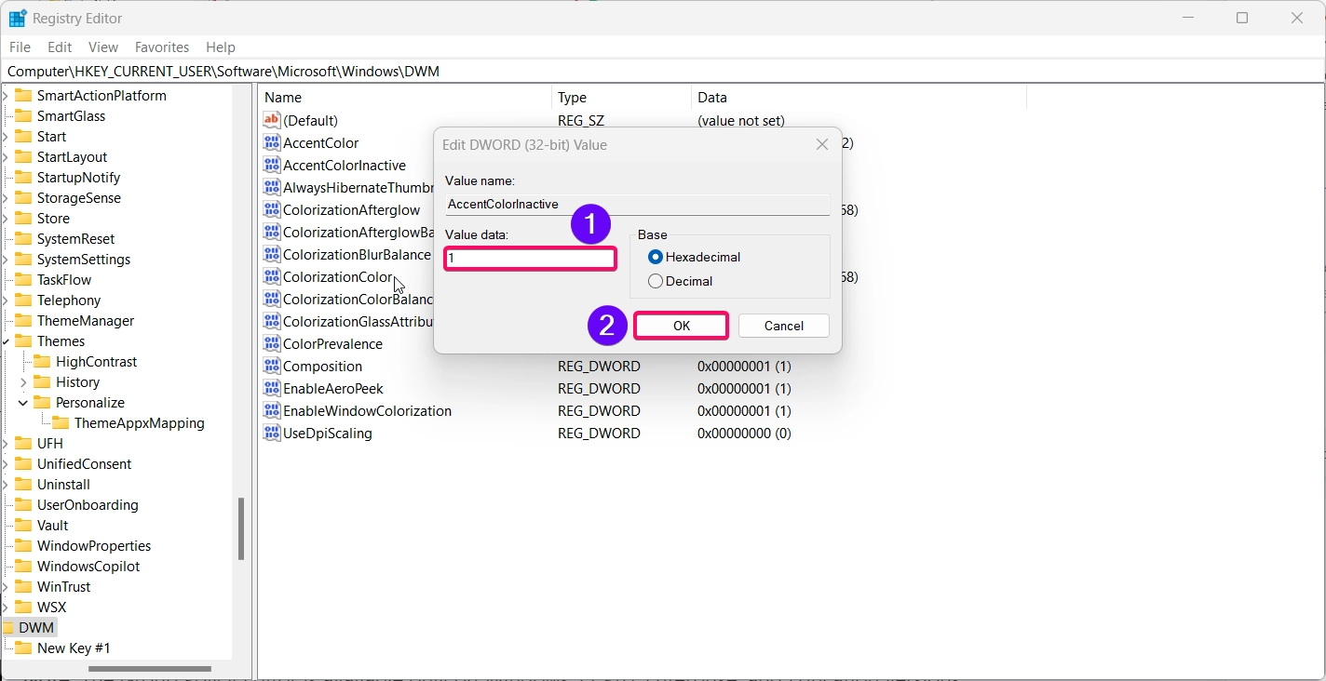Image resolution: width=1326 pixels, height=681 pixels.
Task: Click the EnableAeroPeek value icon
Action: [x=272, y=388]
